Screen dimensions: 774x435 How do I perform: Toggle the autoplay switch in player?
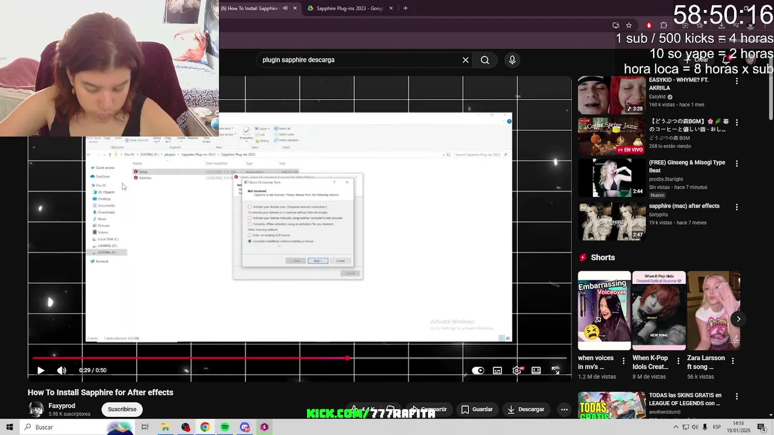pos(478,370)
